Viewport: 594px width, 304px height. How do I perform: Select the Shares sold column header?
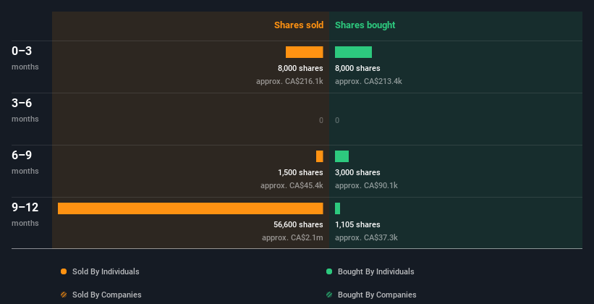pyautogui.click(x=299, y=25)
